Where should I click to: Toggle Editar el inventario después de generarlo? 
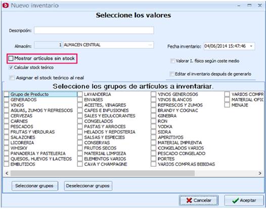click(x=171, y=74)
